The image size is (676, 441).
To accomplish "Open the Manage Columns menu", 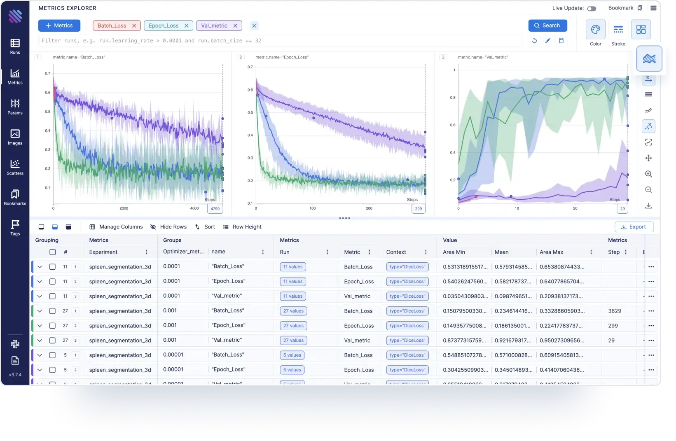I will point(116,227).
